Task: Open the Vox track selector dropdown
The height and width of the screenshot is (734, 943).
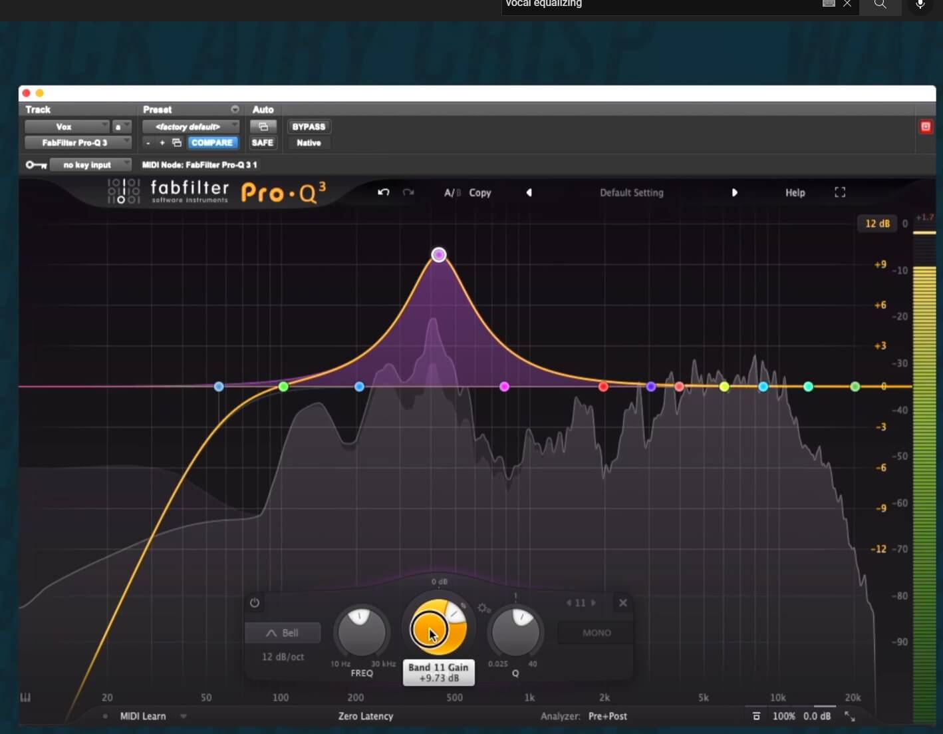Action: (67, 126)
